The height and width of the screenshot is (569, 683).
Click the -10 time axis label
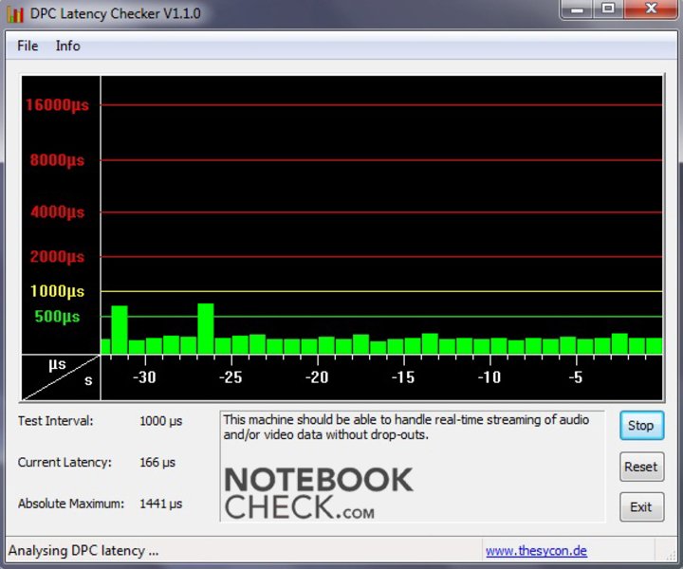point(489,377)
